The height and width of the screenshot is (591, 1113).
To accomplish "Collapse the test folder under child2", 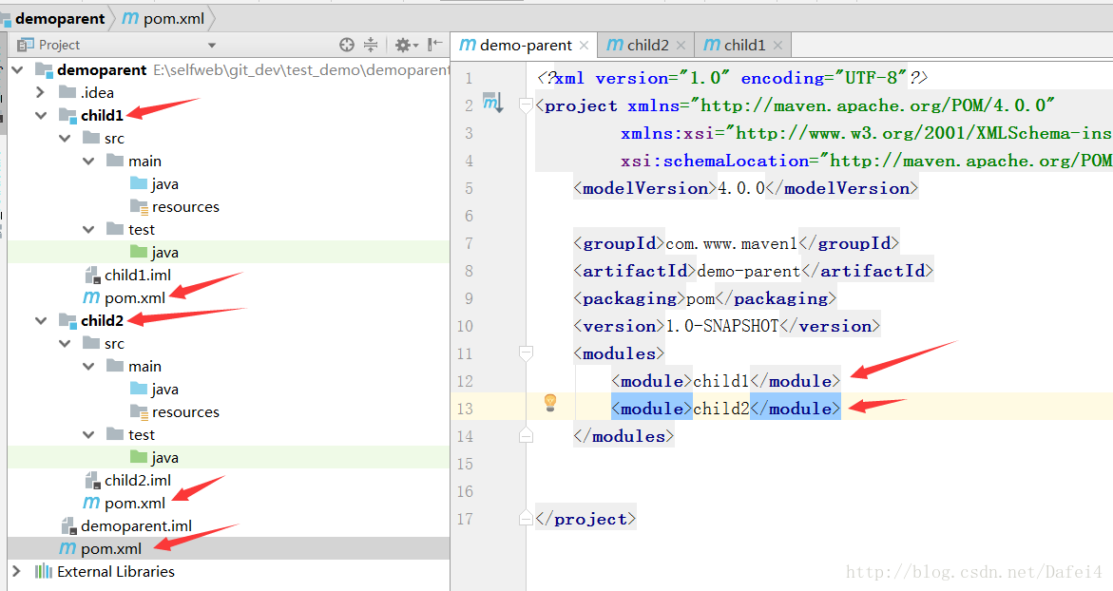I will click(x=88, y=434).
